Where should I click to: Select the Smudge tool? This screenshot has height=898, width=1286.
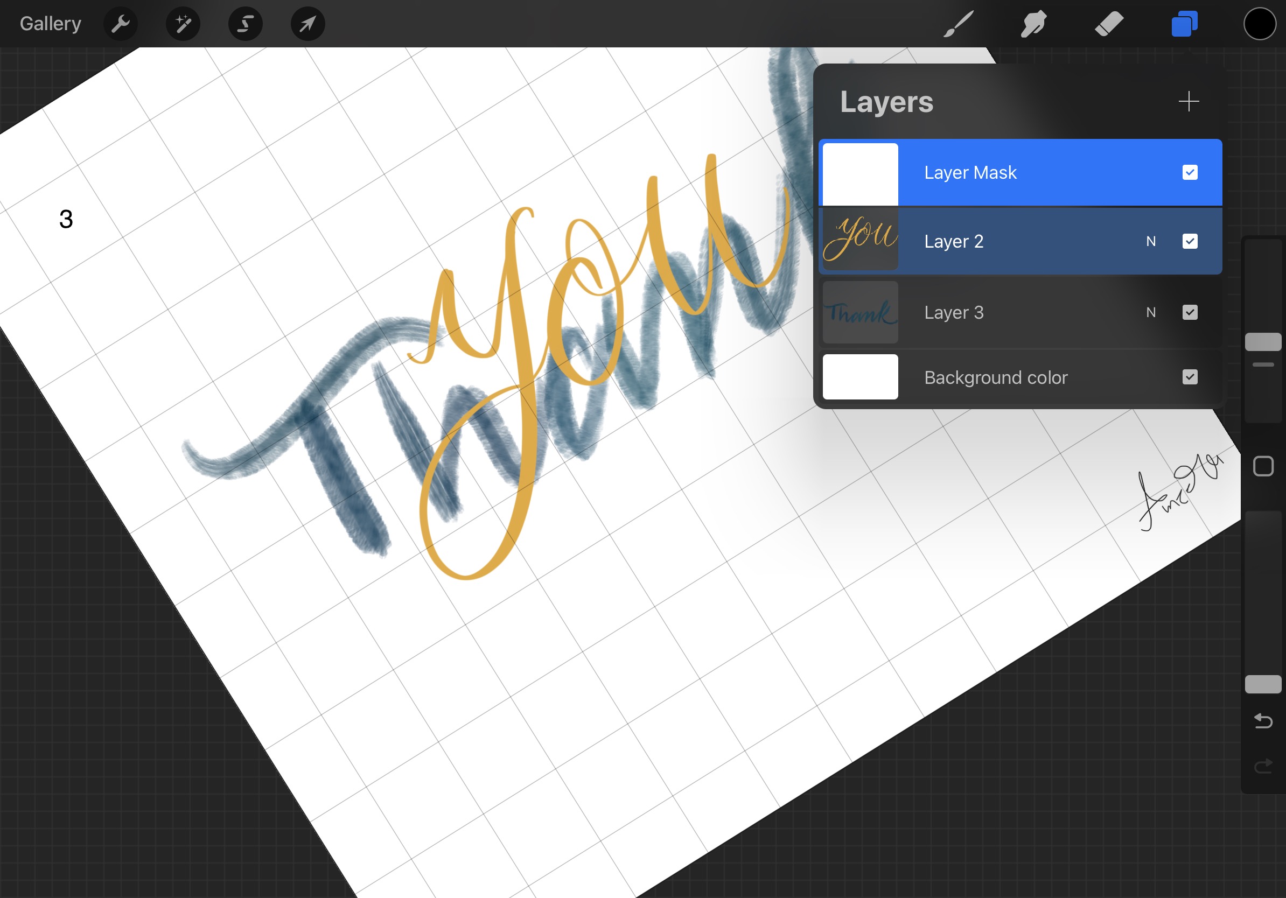1033,24
